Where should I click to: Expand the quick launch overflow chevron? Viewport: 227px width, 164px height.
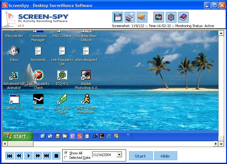click(128, 135)
